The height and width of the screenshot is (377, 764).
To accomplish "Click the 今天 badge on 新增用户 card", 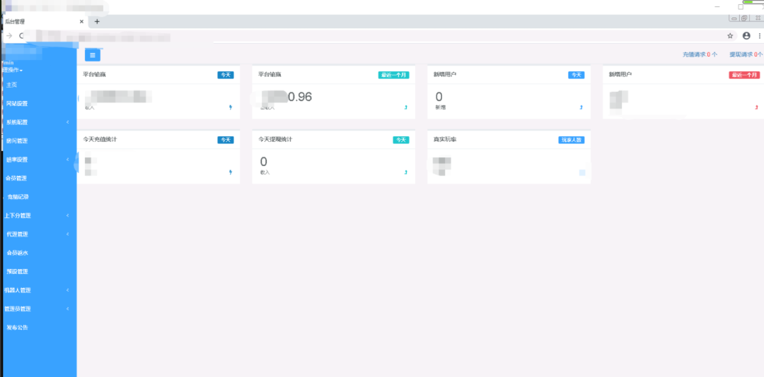I will pos(577,75).
